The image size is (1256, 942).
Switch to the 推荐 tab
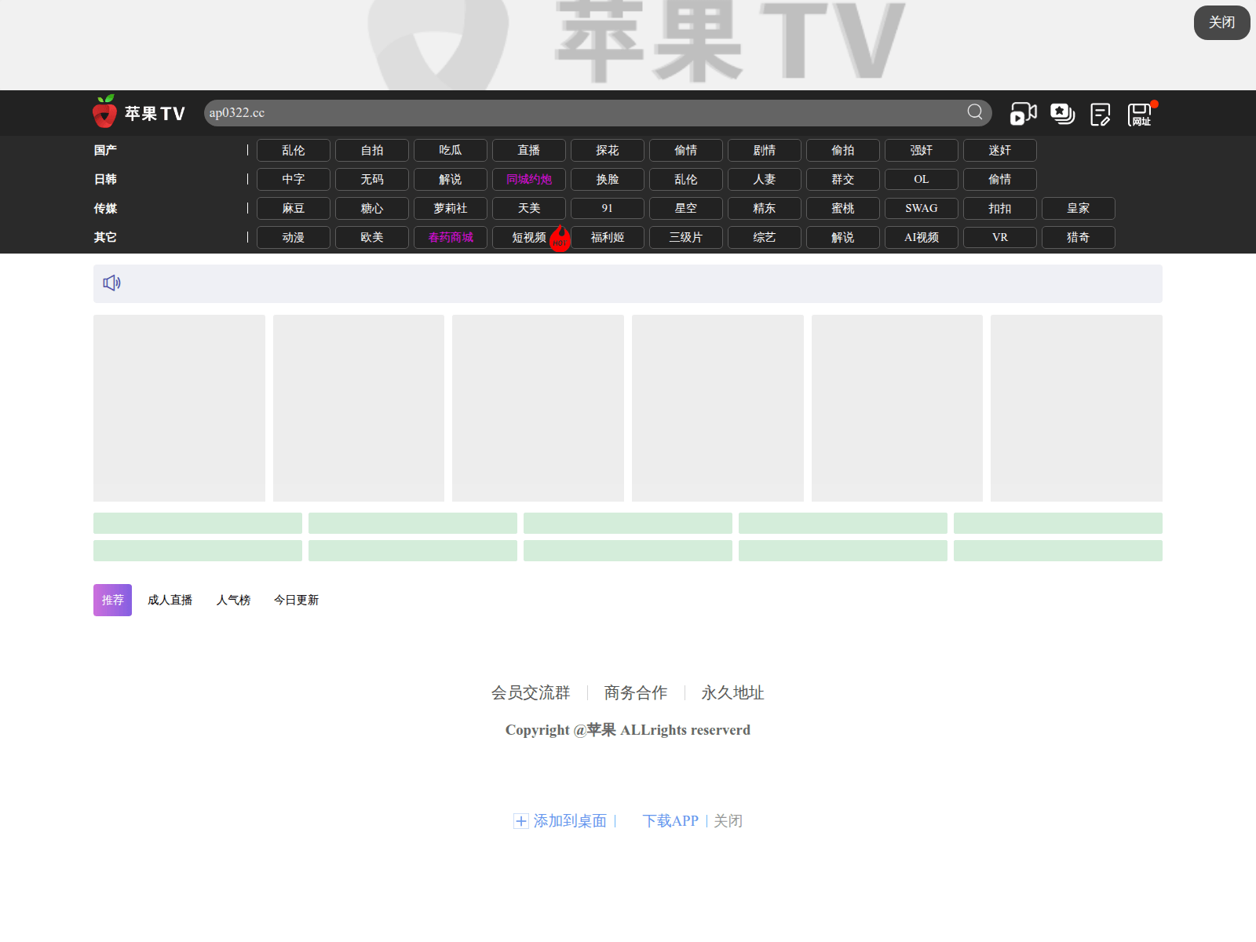[x=112, y=600]
